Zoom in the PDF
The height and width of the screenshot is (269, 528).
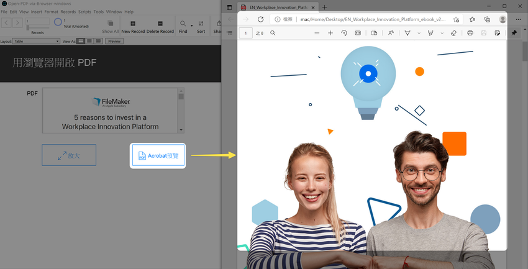click(x=330, y=33)
